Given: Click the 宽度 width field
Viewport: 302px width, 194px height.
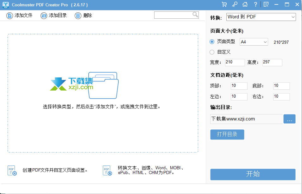Looking at the screenshot, I should coord(235,62).
